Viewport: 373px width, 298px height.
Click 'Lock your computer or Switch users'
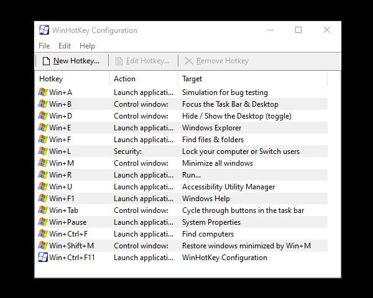coord(241,151)
